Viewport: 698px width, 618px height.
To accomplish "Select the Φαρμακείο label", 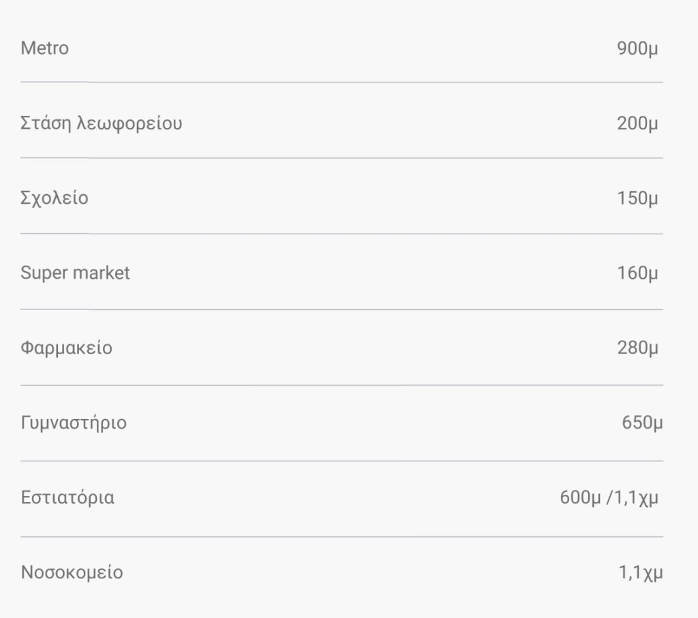I will (66, 348).
